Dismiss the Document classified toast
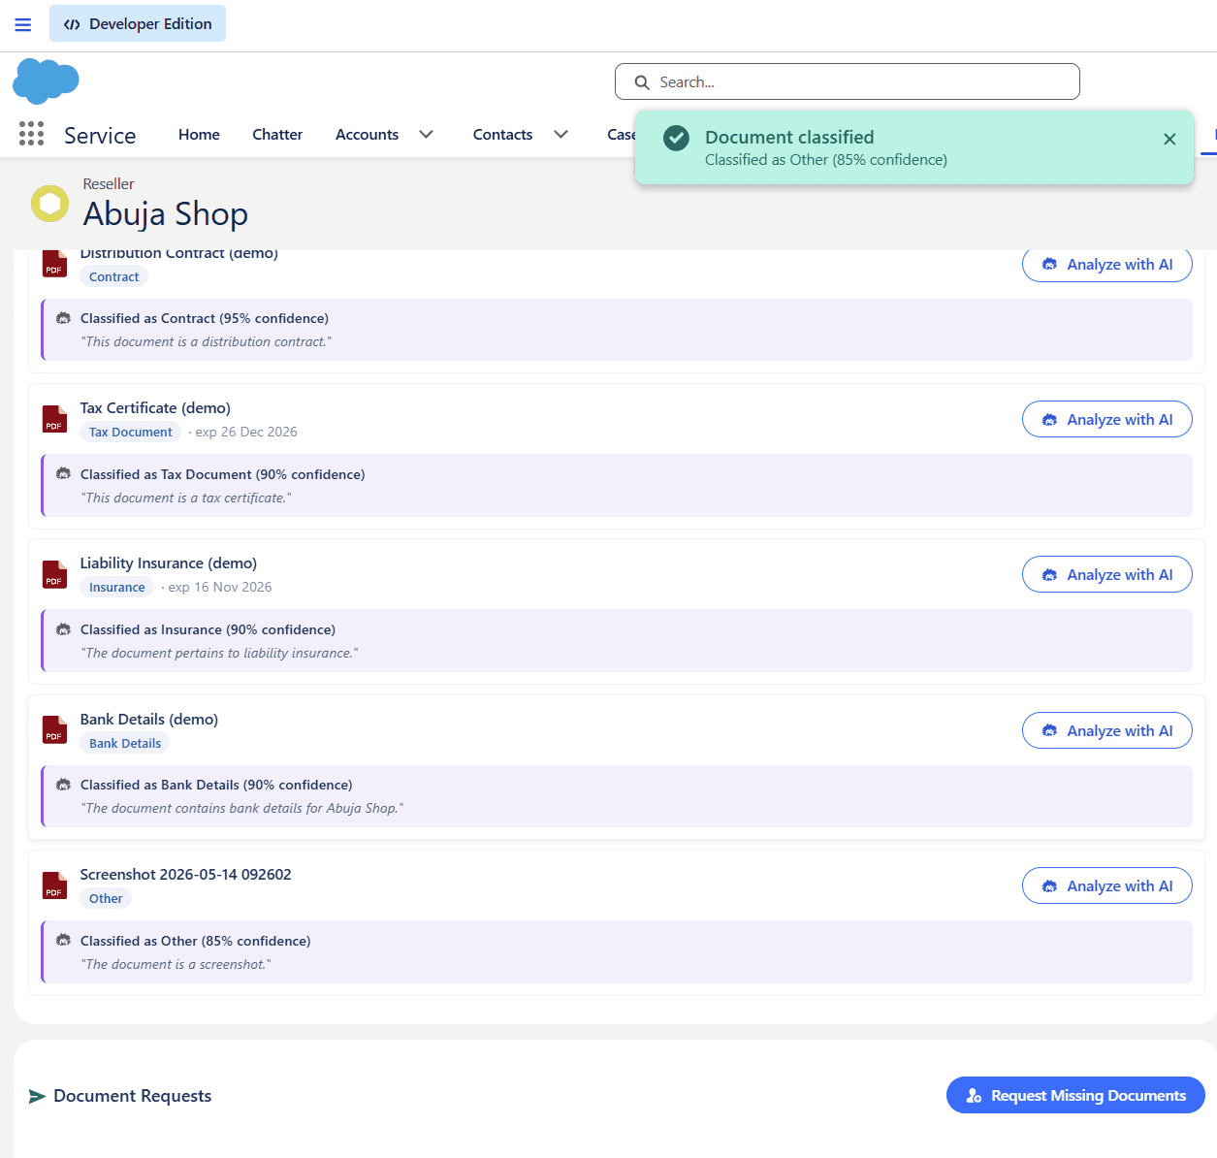Screen dimensions: 1217x1158 [1169, 140]
